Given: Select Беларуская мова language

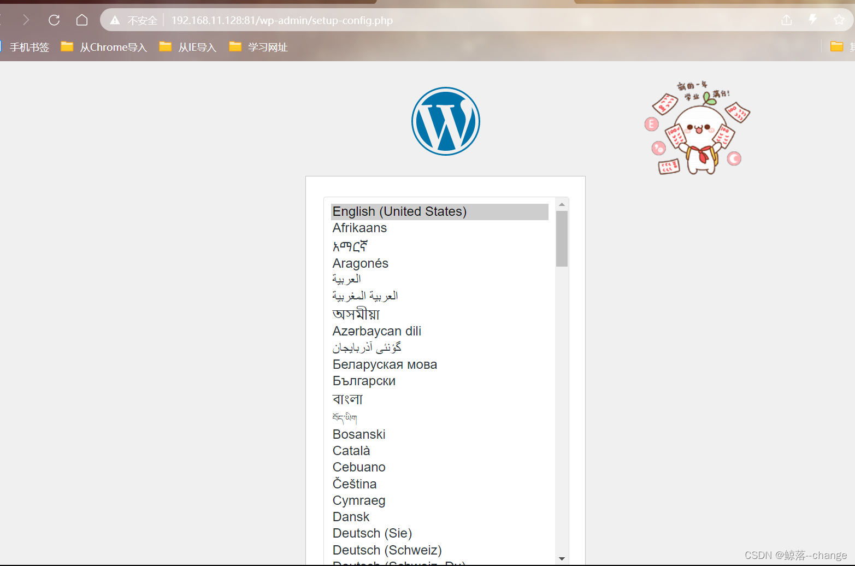Looking at the screenshot, I should pyautogui.click(x=440, y=364).
